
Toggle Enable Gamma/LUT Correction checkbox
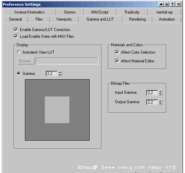(x=16, y=29)
